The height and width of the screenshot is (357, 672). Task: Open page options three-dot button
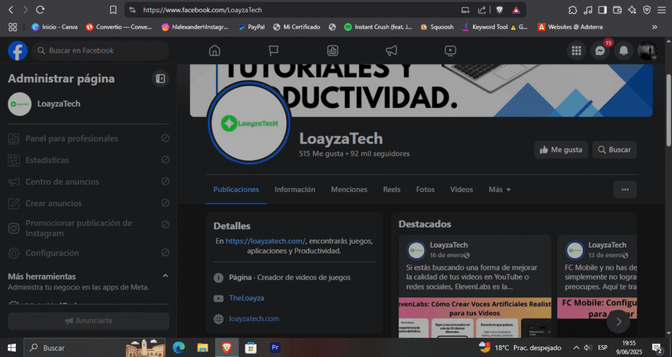coord(625,189)
